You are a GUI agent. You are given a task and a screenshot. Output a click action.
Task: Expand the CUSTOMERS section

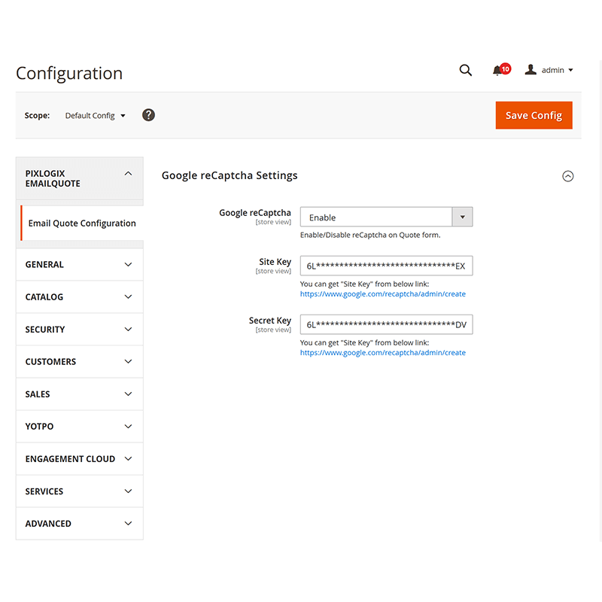point(79,361)
